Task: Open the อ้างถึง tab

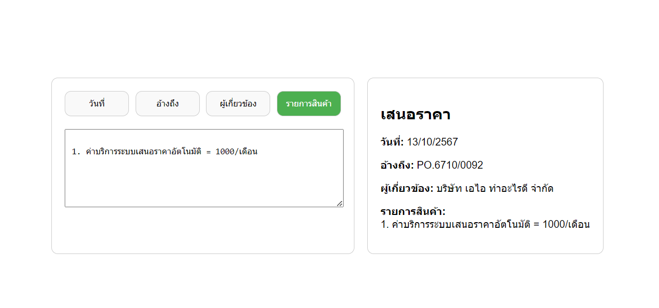Action: point(167,104)
